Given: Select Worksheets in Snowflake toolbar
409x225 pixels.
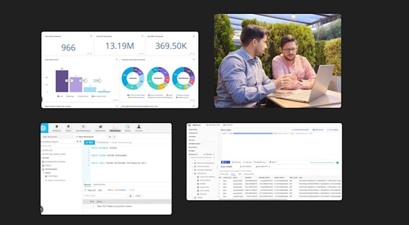Looking at the screenshot, I should click(x=115, y=128).
